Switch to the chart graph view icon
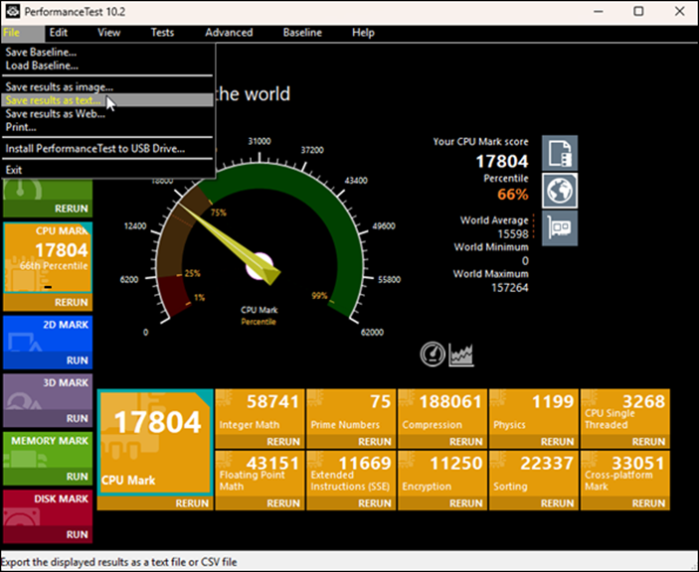699x572 pixels. [461, 355]
